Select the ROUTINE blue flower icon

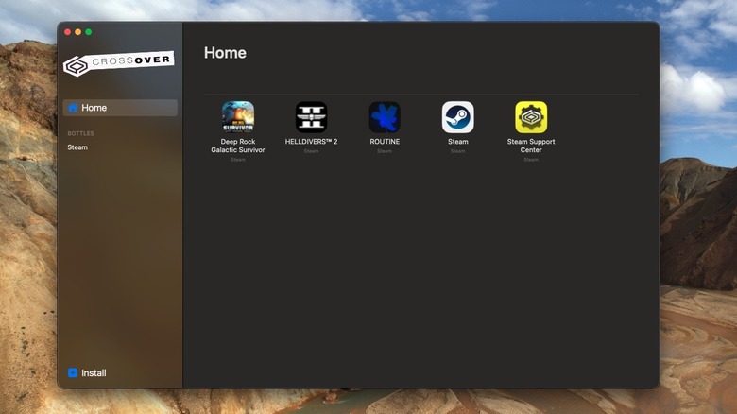385,116
